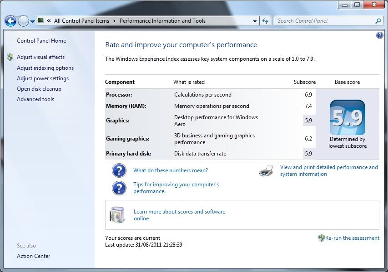Select the Gaming graphics subscore 6.2
This screenshot has width=388, height=272.
(x=308, y=139)
